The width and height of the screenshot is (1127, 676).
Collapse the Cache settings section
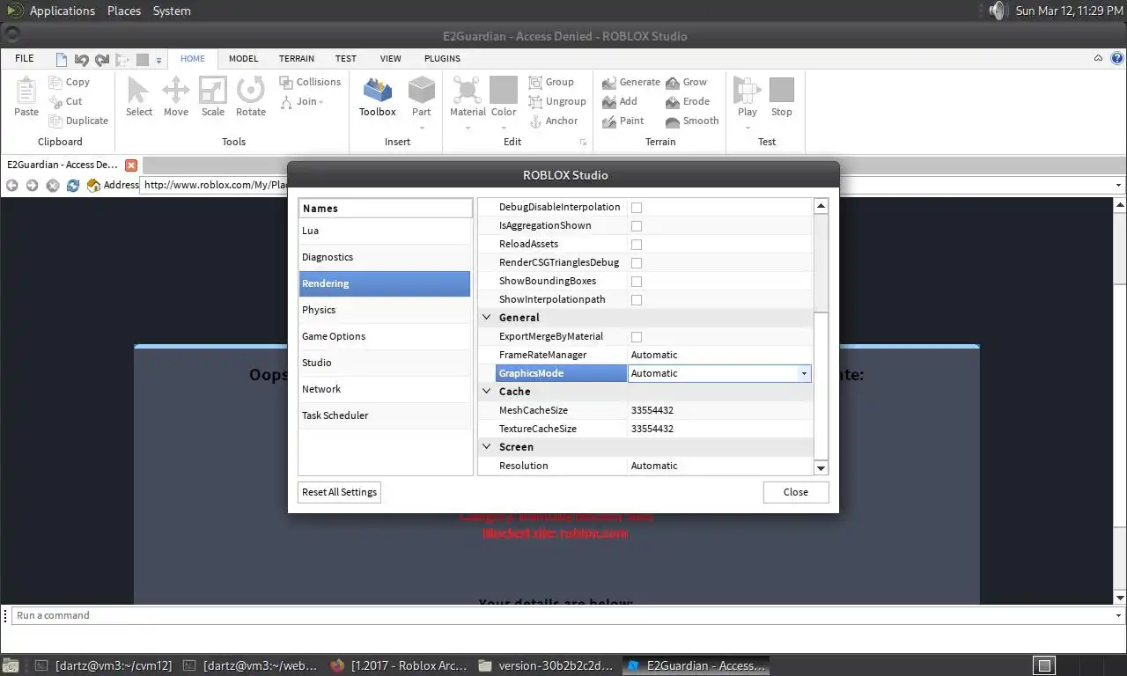click(487, 392)
